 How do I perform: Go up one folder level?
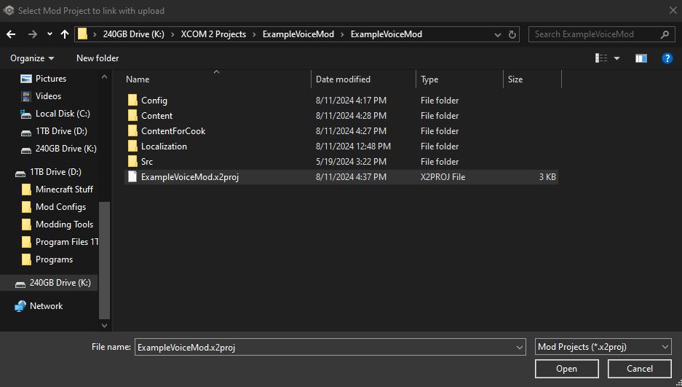pyautogui.click(x=65, y=34)
